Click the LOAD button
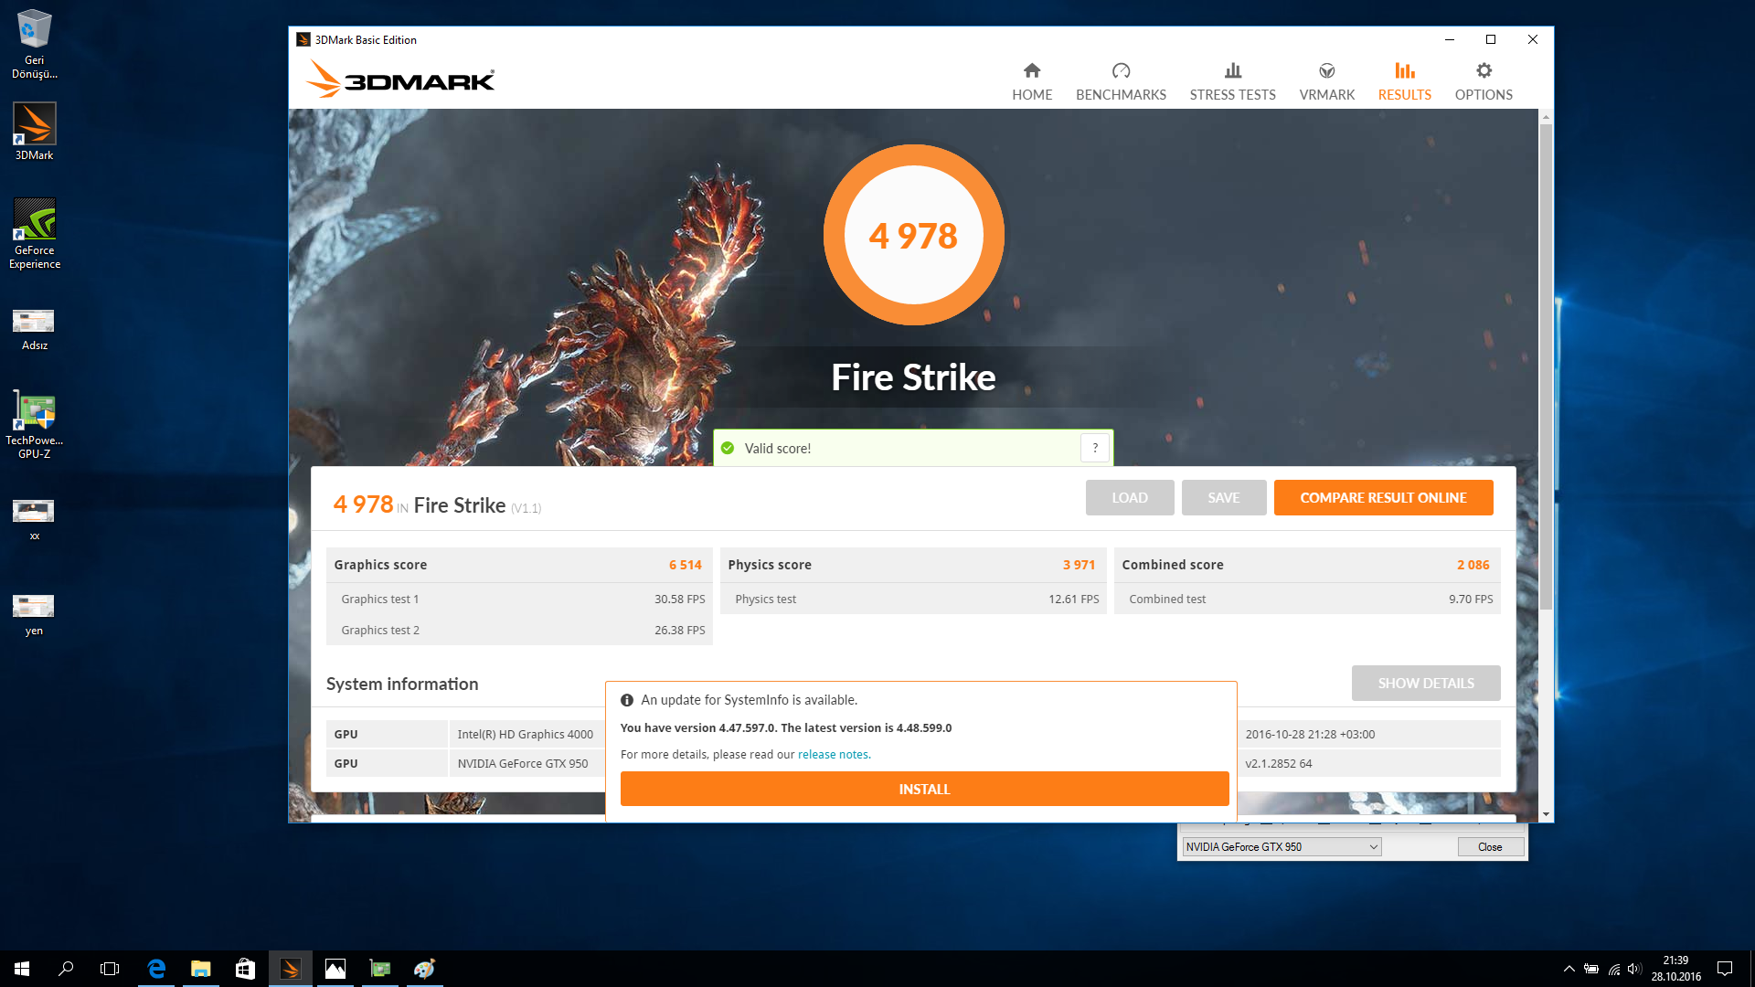The image size is (1755, 987). tap(1130, 497)
